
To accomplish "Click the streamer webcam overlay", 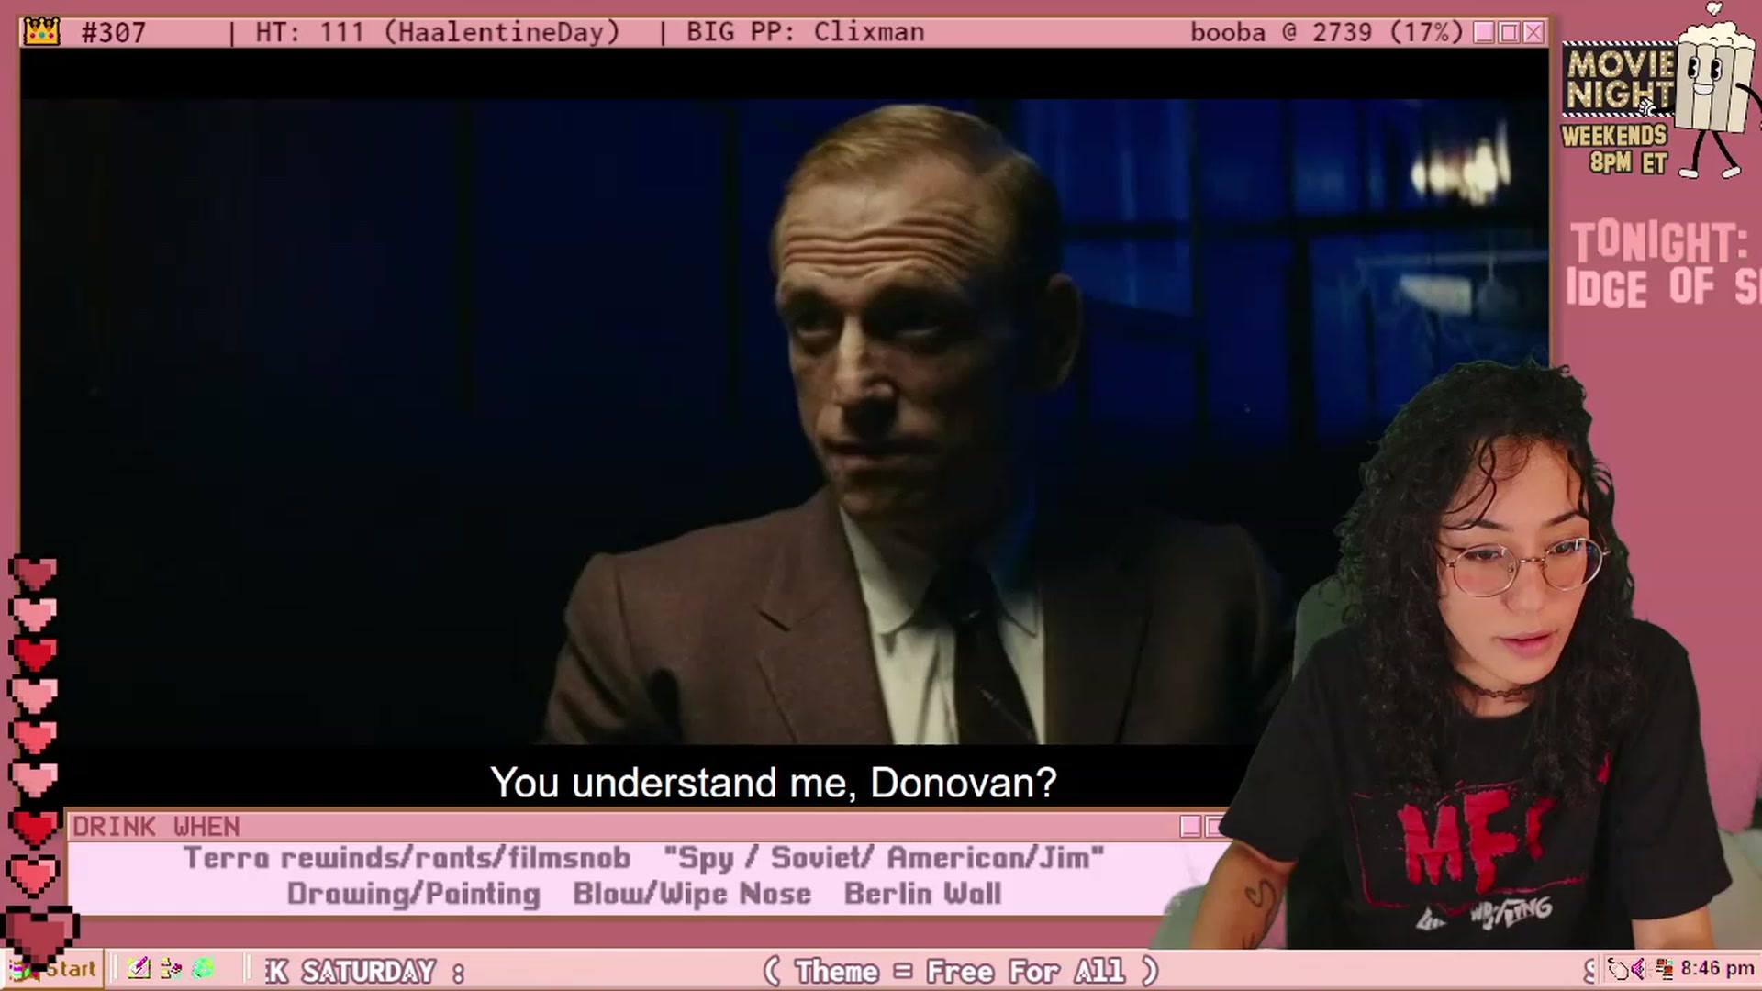I will [1459, 656].
